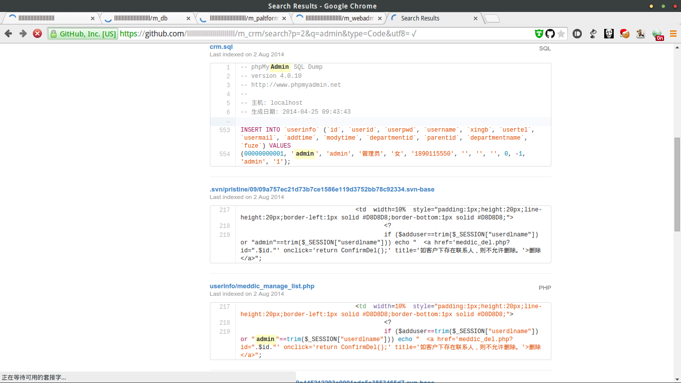This screenshot has width=681, height=383.
Task: Bookmark this page with the star icon
Action: coord(561,34)
